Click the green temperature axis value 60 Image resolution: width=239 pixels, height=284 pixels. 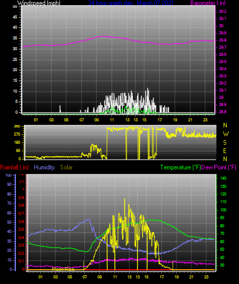pyautogui.click(x=222, y=242)
